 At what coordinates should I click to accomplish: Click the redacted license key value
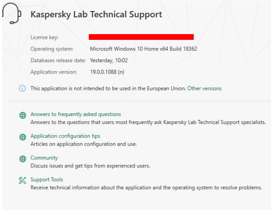(141, 37)
